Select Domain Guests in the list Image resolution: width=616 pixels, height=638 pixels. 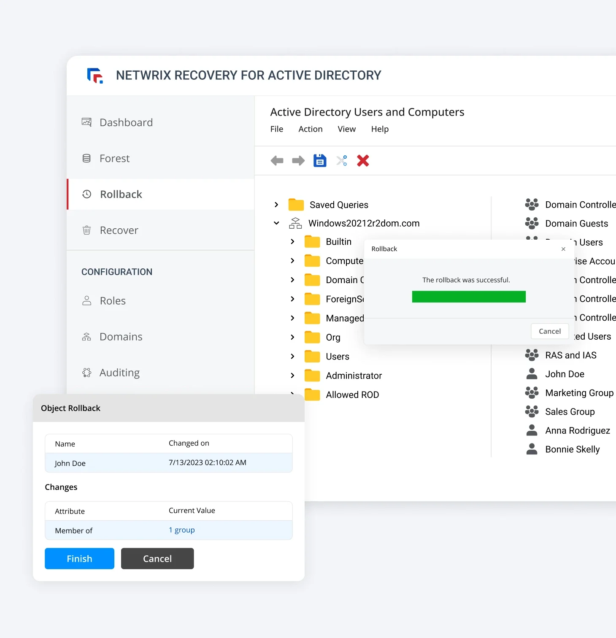[x=577, y=224]
